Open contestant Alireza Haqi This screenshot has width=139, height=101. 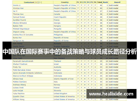pyautogui.click(x=18, y=79)
